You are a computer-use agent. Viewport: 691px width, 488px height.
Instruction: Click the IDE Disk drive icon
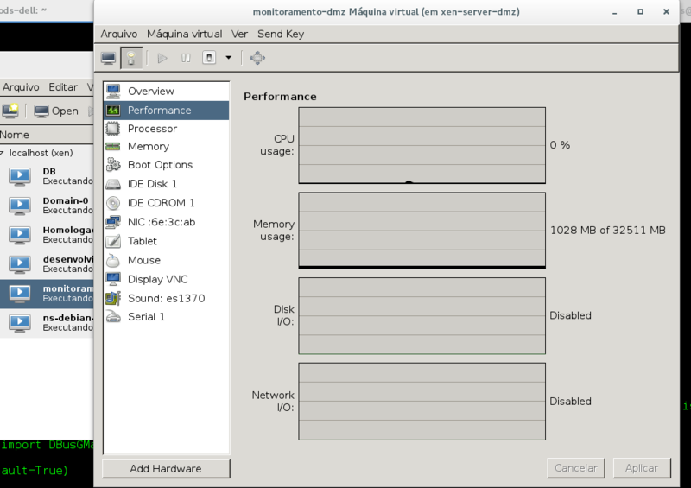[113, 184]
